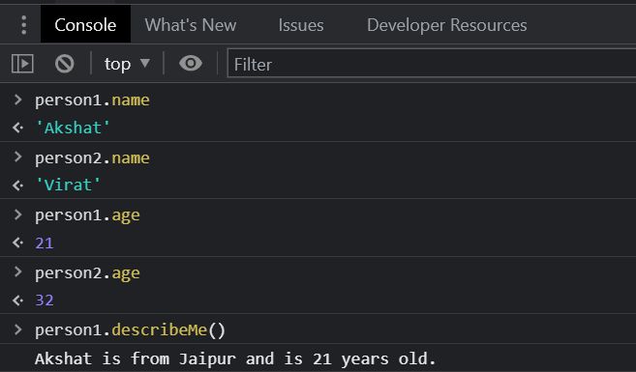Open the Developer Resources tab
Screen dimensions: 636x372
click(446, 25)
